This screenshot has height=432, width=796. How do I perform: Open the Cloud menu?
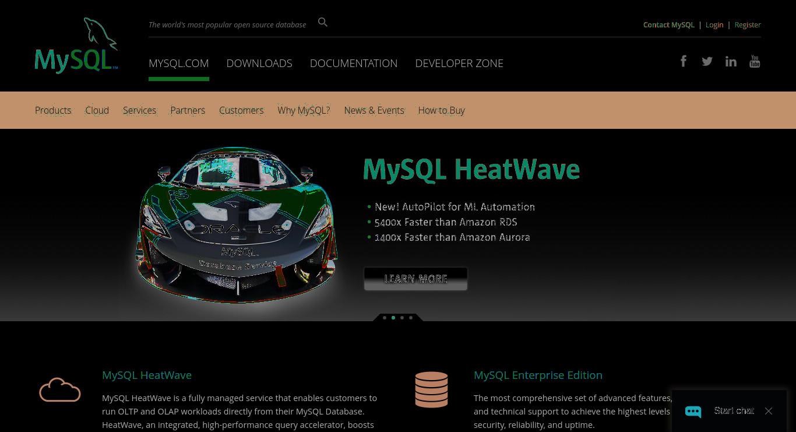[x=97, y=110]
